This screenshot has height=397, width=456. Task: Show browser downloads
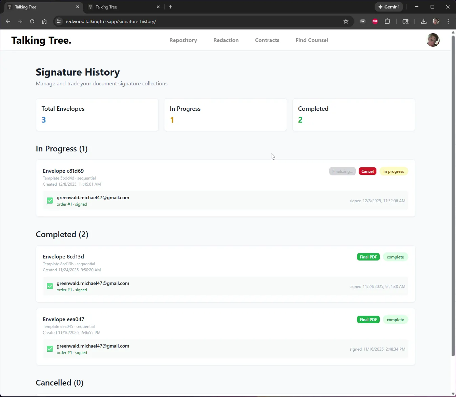(424, 21)
